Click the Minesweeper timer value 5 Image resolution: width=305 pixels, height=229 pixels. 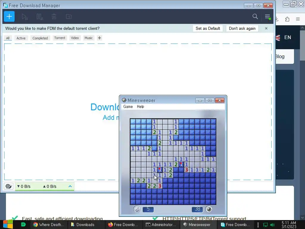click(x=148, y=209)
